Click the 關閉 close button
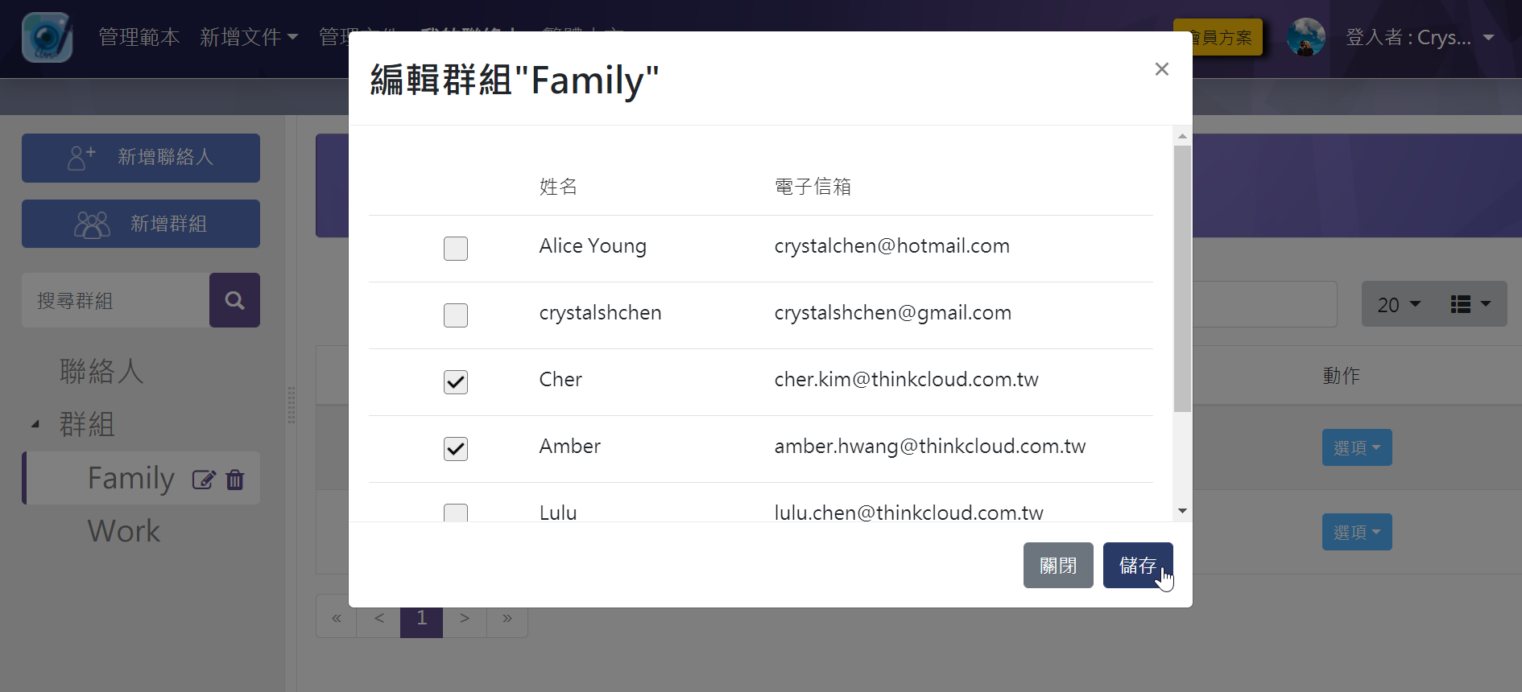Screen dimensions: 1522x692 click(1058, 566)
